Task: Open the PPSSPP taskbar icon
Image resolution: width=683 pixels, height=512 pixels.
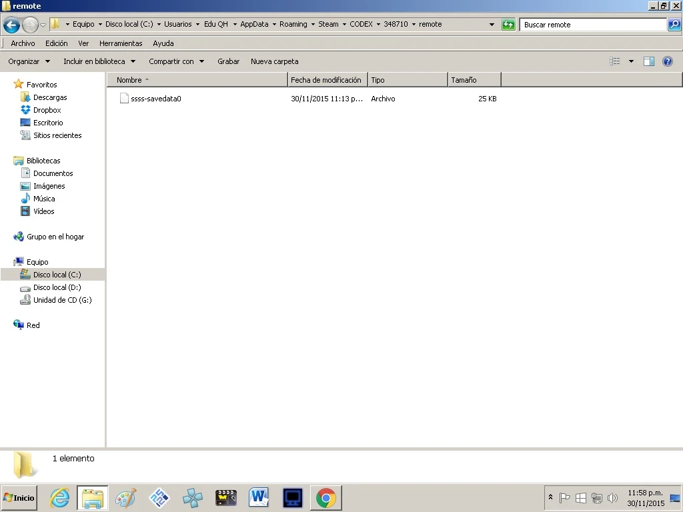Action: [x=193, y=497]
